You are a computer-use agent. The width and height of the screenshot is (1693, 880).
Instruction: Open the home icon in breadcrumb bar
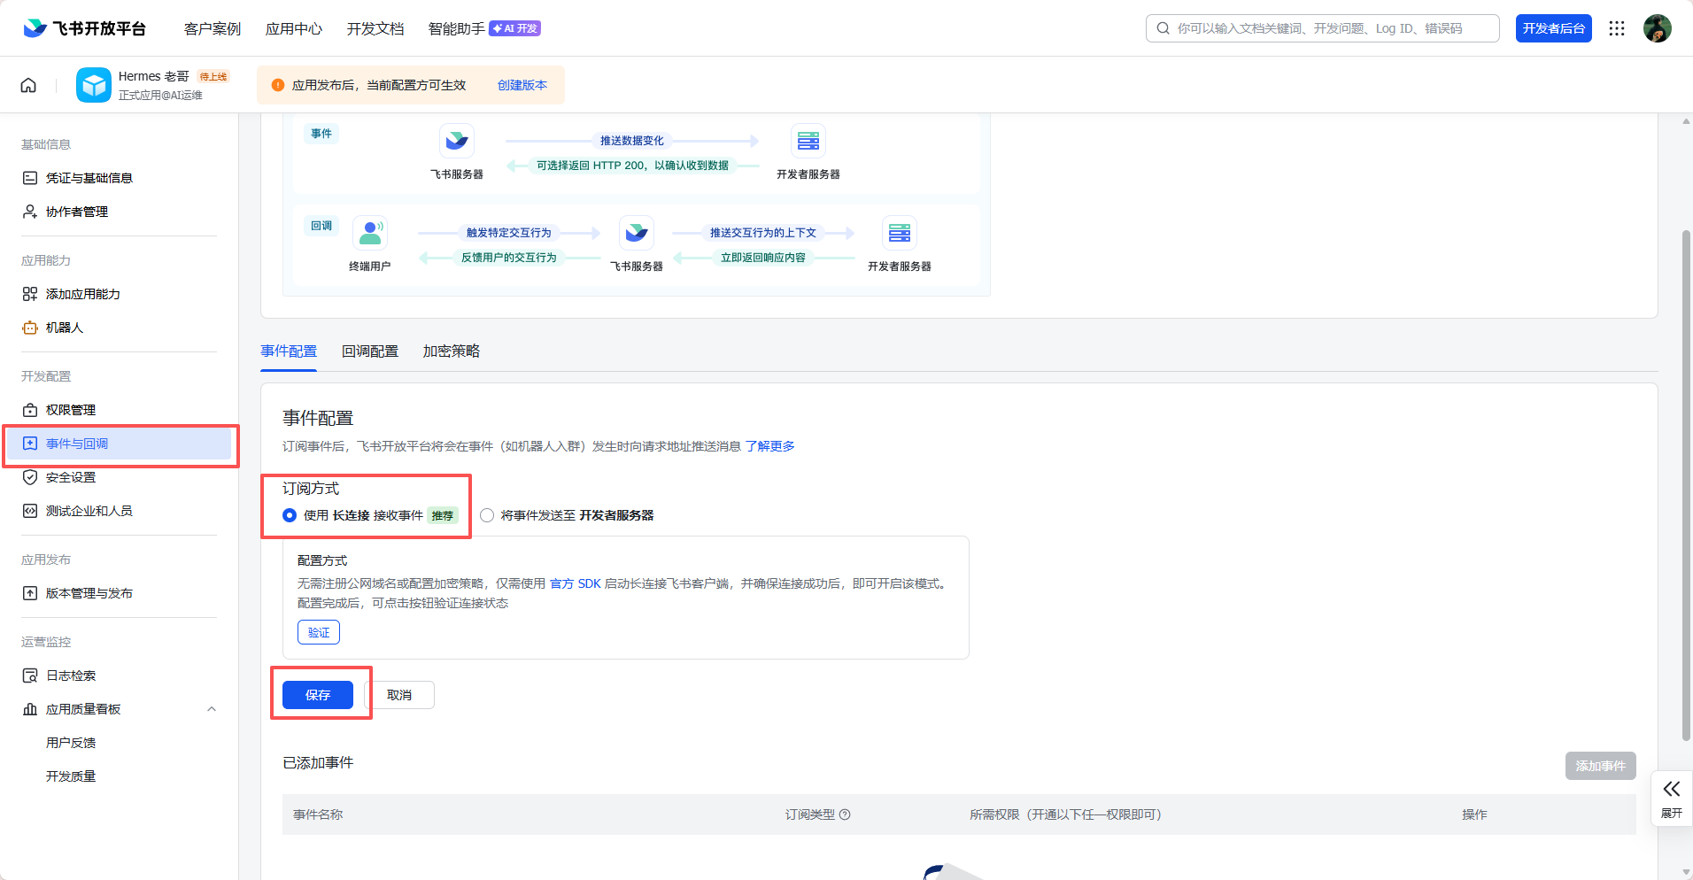[28, 85]
